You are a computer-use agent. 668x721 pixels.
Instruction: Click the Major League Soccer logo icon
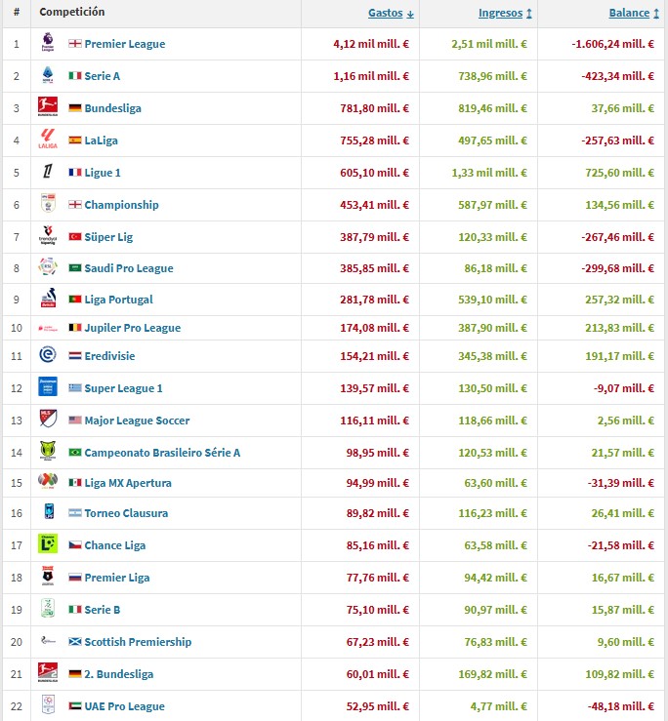[48, 419]
